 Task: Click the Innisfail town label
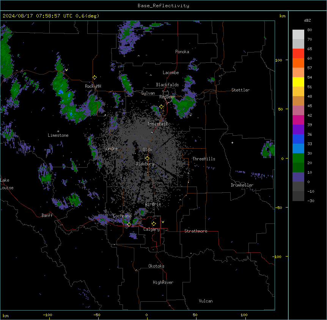[157, 124]
